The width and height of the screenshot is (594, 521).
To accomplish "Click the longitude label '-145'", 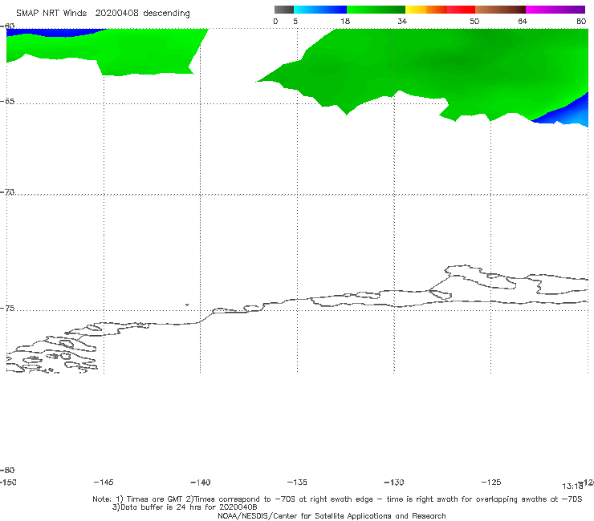I will tap(104, 482).
